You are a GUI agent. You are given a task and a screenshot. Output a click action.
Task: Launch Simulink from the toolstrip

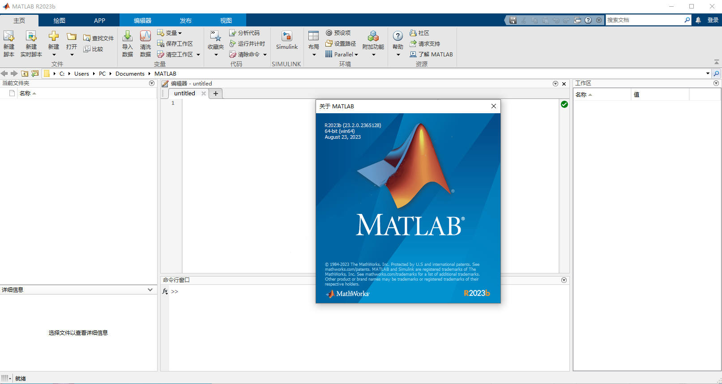(x=287, y=40)
